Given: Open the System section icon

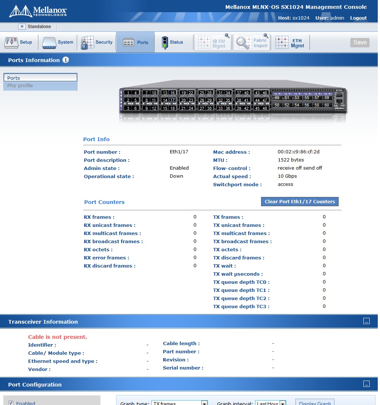Looking at the screenshot, I should 49,42.
